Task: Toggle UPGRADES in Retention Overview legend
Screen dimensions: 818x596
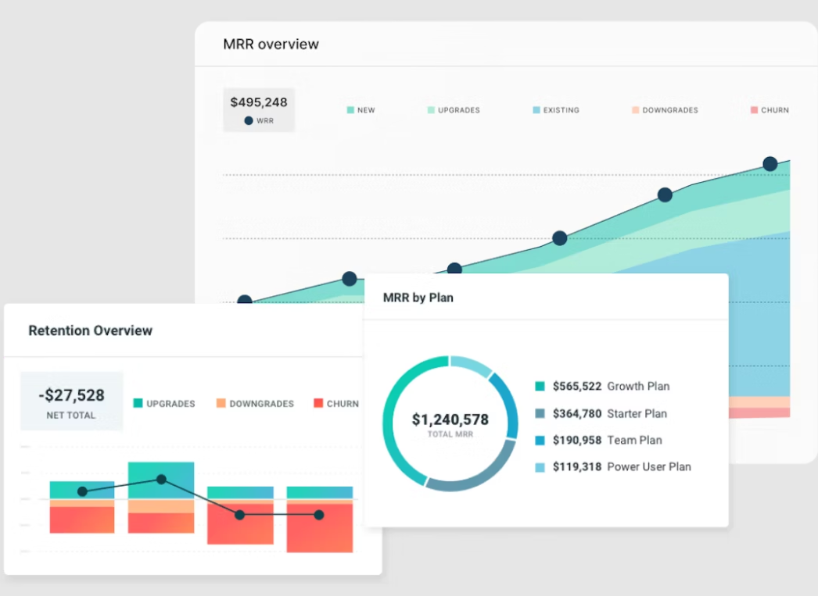Action: pyautogui.click(x=164, y=404)
